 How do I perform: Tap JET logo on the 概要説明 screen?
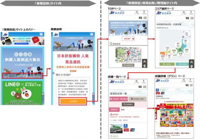[x=56, y=35]
